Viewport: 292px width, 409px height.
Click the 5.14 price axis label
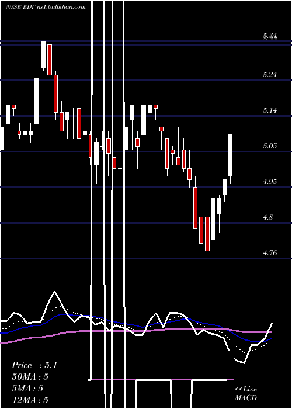pos(270,110)
